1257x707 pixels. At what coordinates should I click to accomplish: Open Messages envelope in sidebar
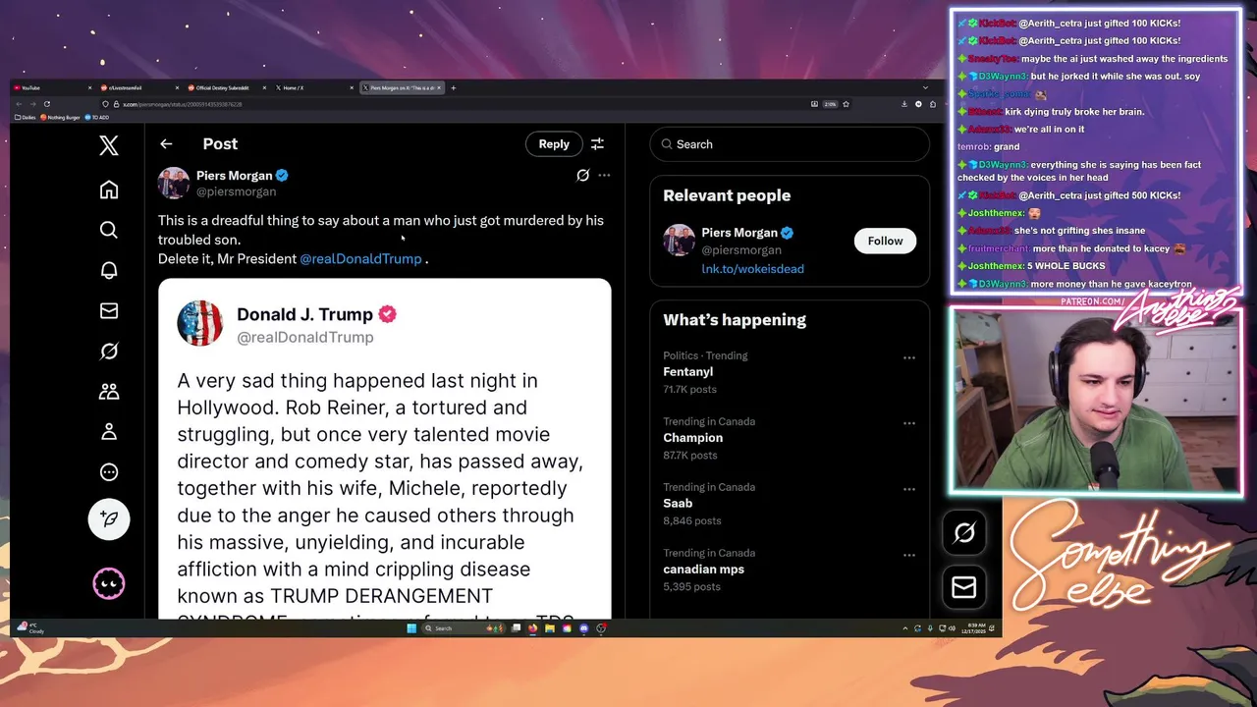[109, 311]
